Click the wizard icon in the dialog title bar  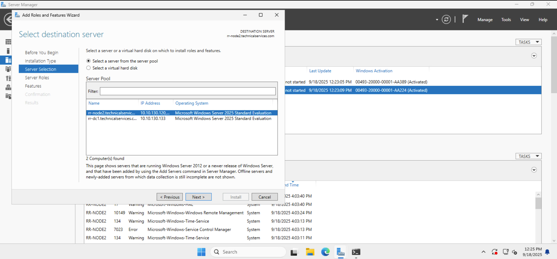click(x=17, y=15)
